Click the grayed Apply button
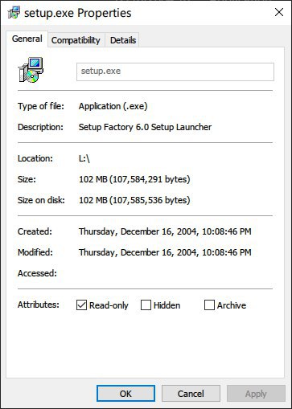 pos(256,394)
